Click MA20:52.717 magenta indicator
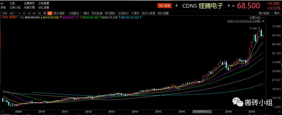The width and height of the screenshot is (282, 115). (70, 17)
